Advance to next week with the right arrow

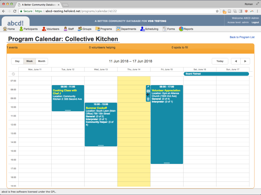click(x=245, y=61)
